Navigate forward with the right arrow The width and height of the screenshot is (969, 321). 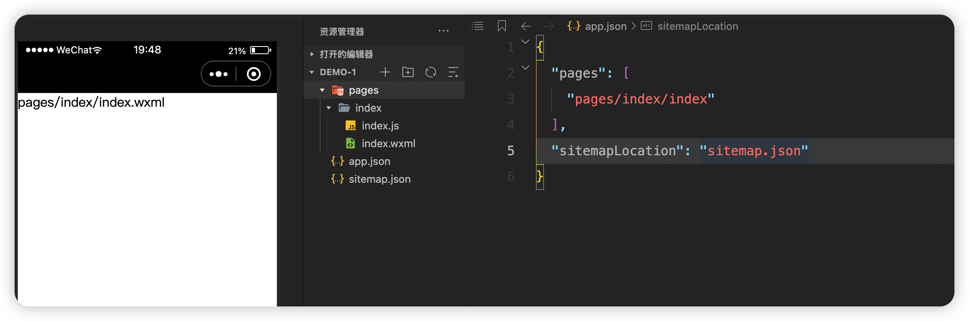point(549,26)
